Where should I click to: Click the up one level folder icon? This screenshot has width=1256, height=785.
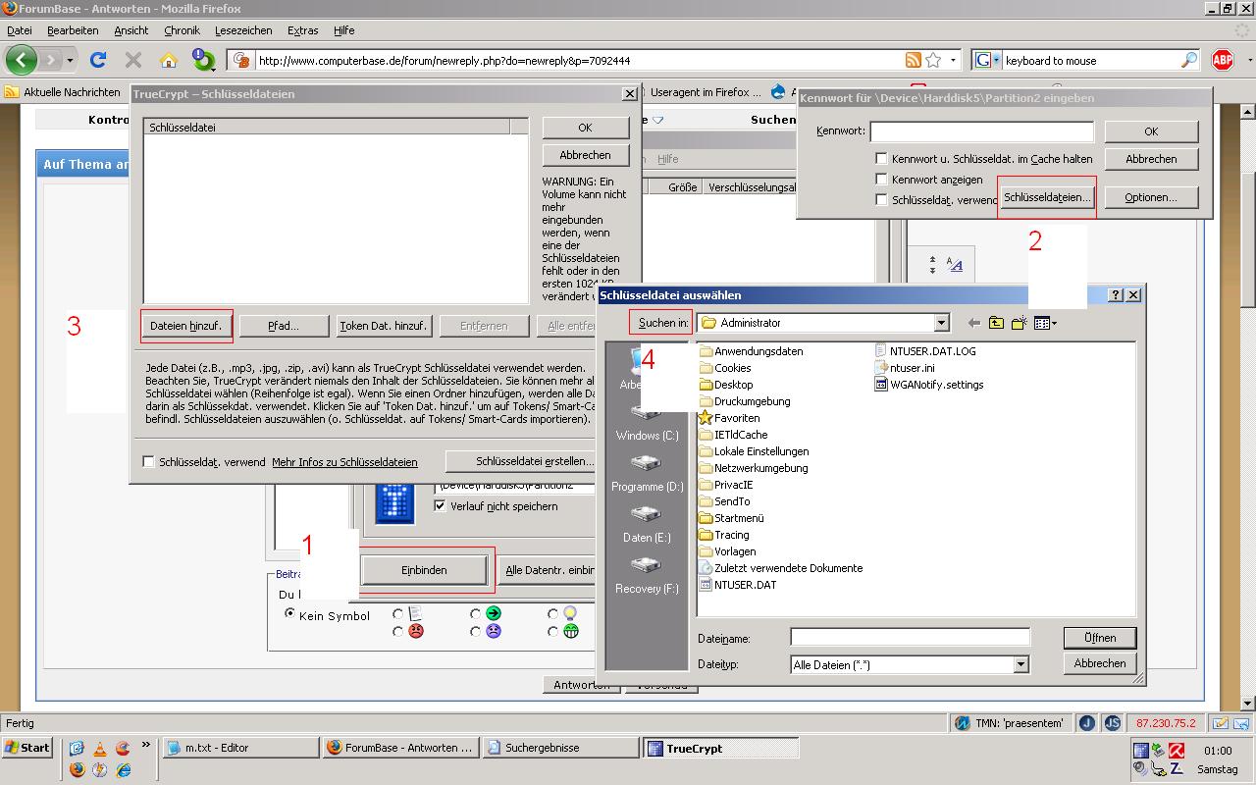(x=996, y=323)
